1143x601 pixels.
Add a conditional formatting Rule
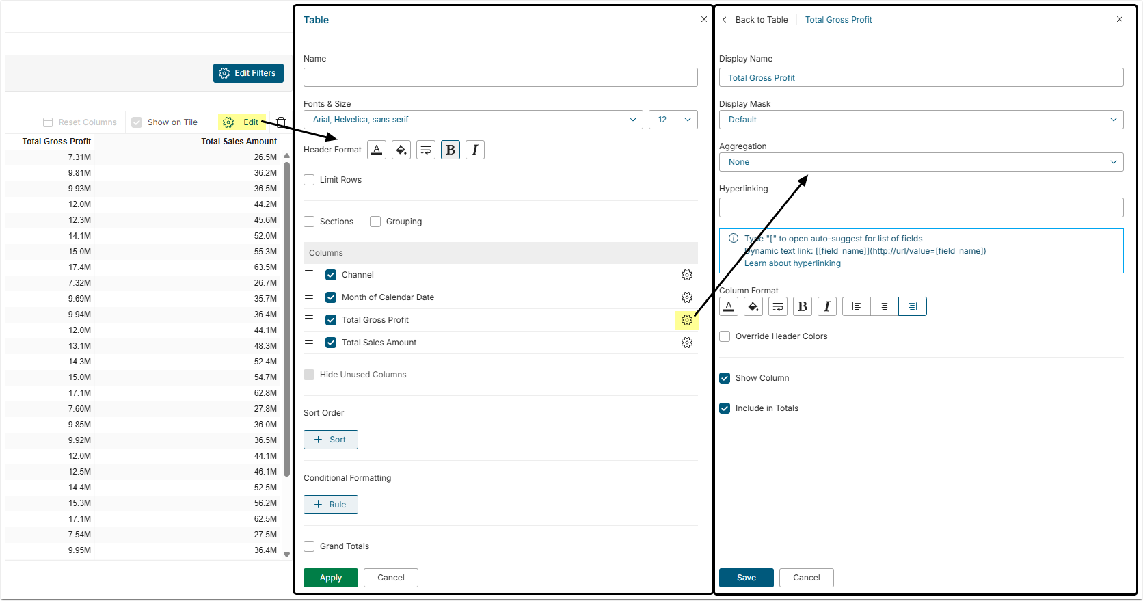[x=331, y=505]
